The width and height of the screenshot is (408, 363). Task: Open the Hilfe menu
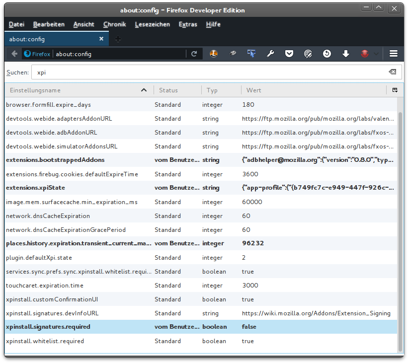(x=213, y=24)
